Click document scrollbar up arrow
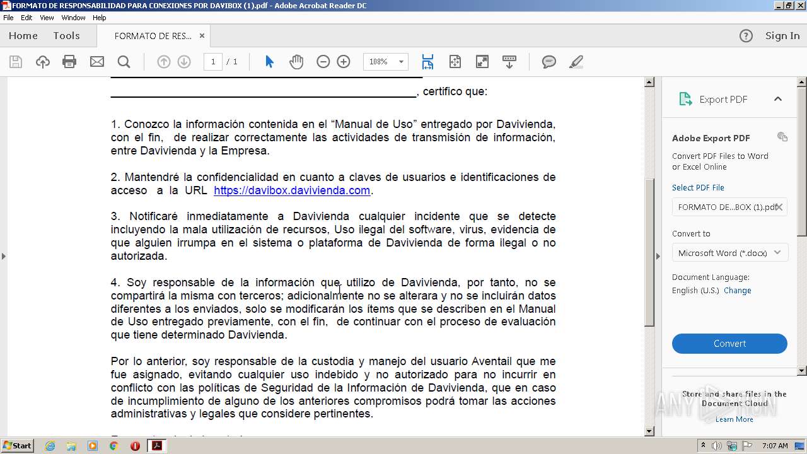Image resolution: width=807 pixels, height=454 pixels. [x=649, y=83]
